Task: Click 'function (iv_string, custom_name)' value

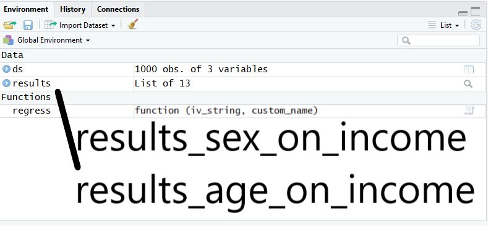Action: tap(226, 111)
